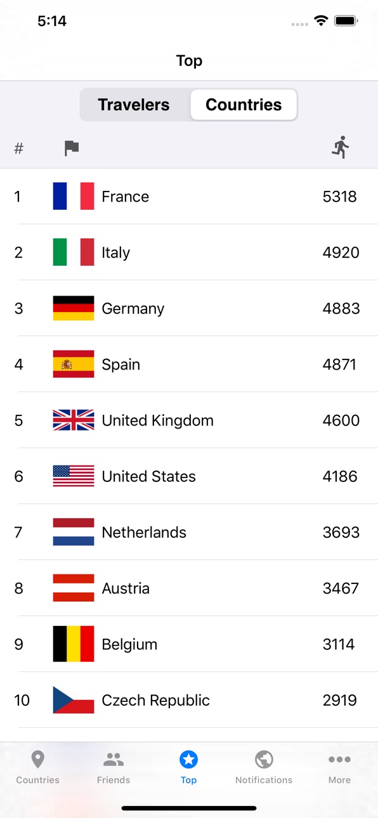Screen dimensions: 378x818
Task: Tap the Belgium flag icon
Action: (x=74, y=644)
